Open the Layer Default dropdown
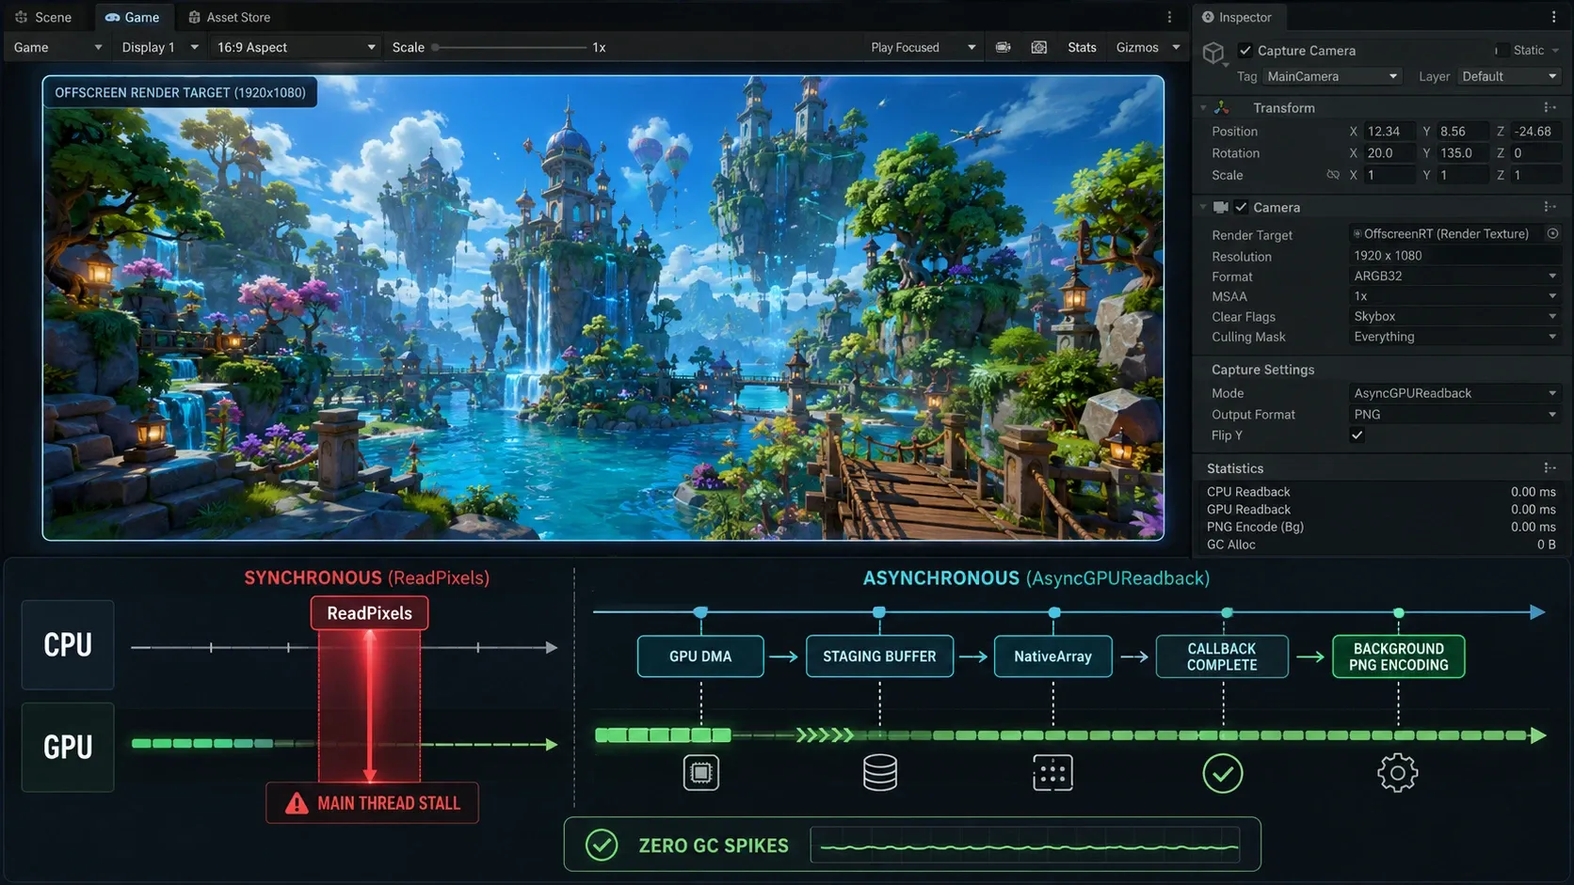Image resolution: width=1574 pixels, height=885 pixels. click(x=1509, y=76)
